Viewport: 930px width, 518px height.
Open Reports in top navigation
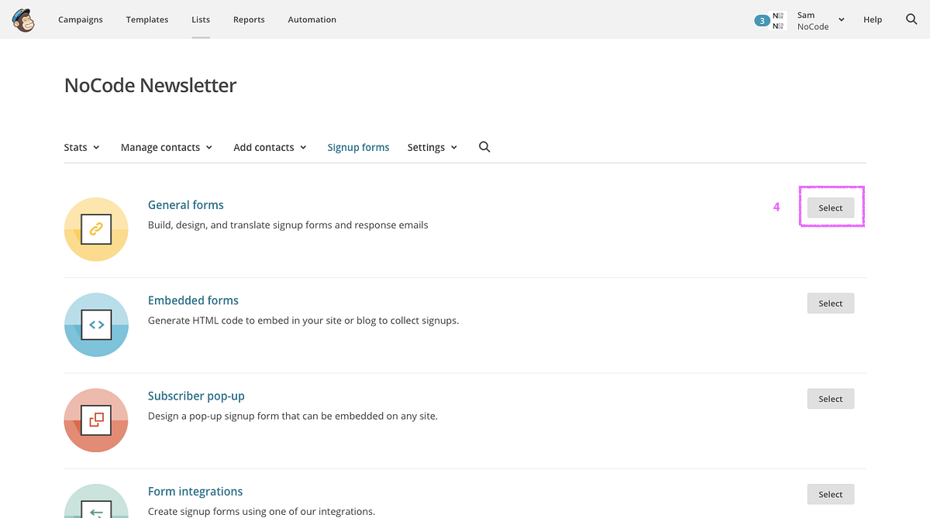249,19
